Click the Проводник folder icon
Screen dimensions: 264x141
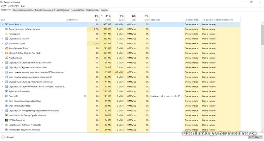click(x=6, y=34)
